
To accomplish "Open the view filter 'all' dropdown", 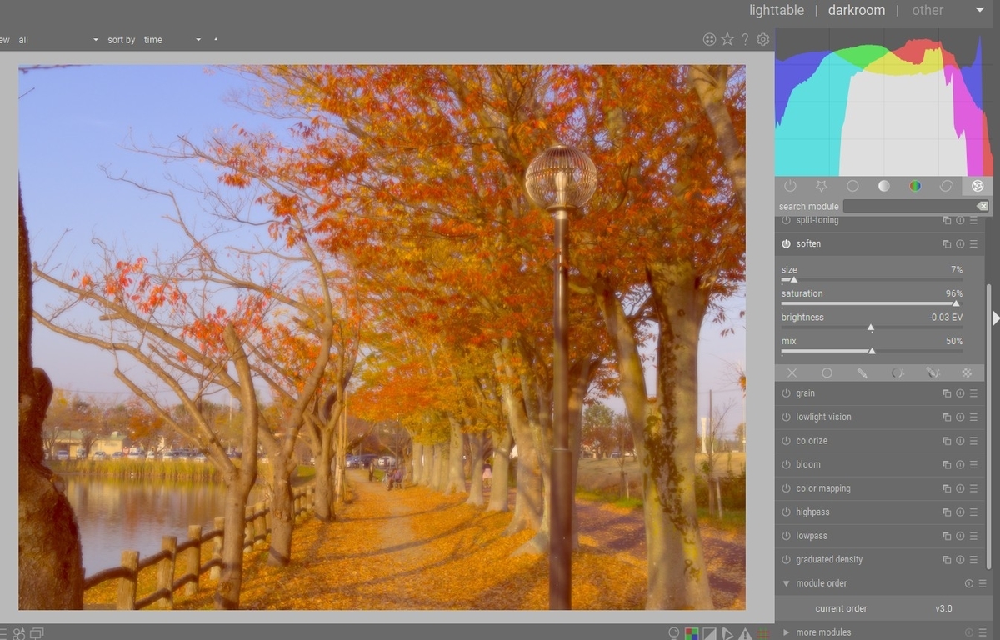I will tap(58, 40).
